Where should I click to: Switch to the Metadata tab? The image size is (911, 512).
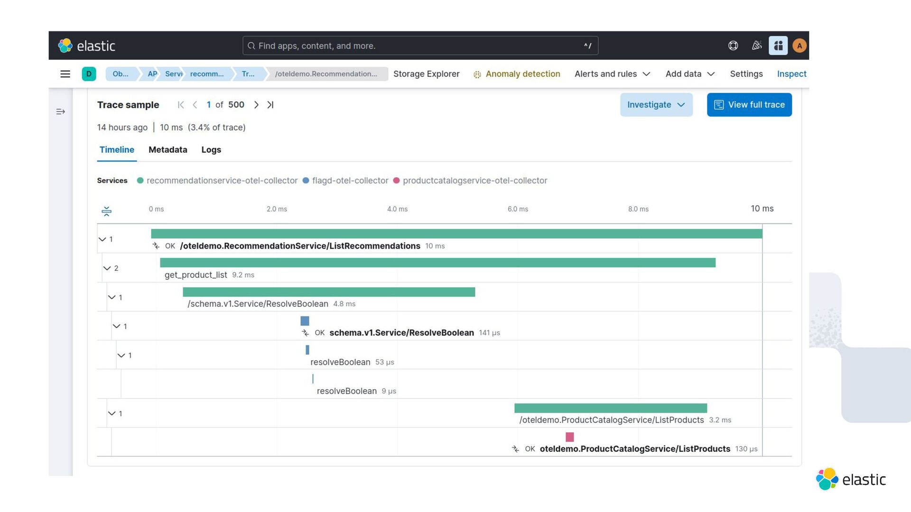click(168, 150)
